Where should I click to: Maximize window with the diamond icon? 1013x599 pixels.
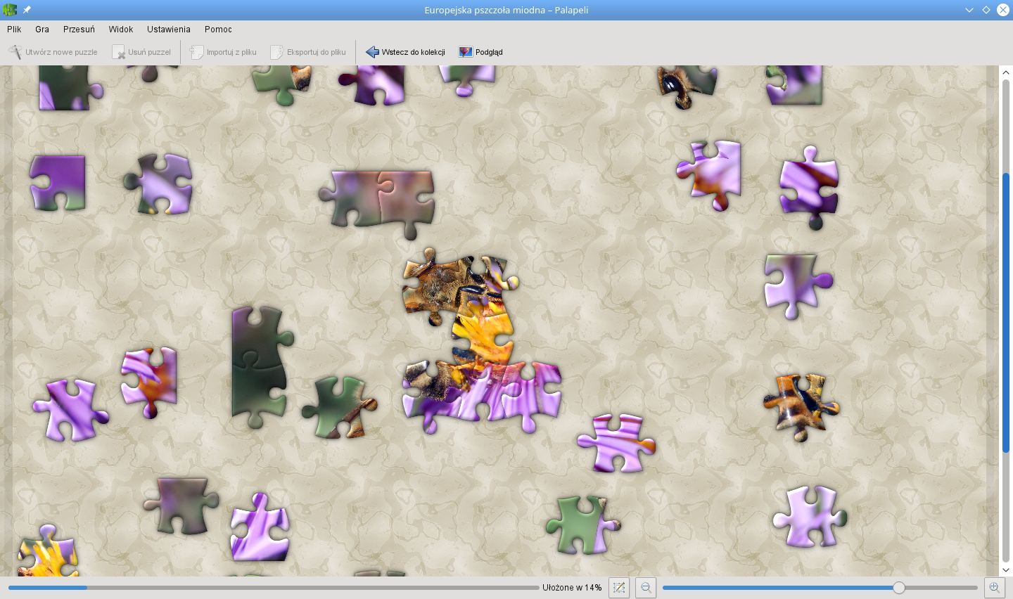tap(986, 10)
